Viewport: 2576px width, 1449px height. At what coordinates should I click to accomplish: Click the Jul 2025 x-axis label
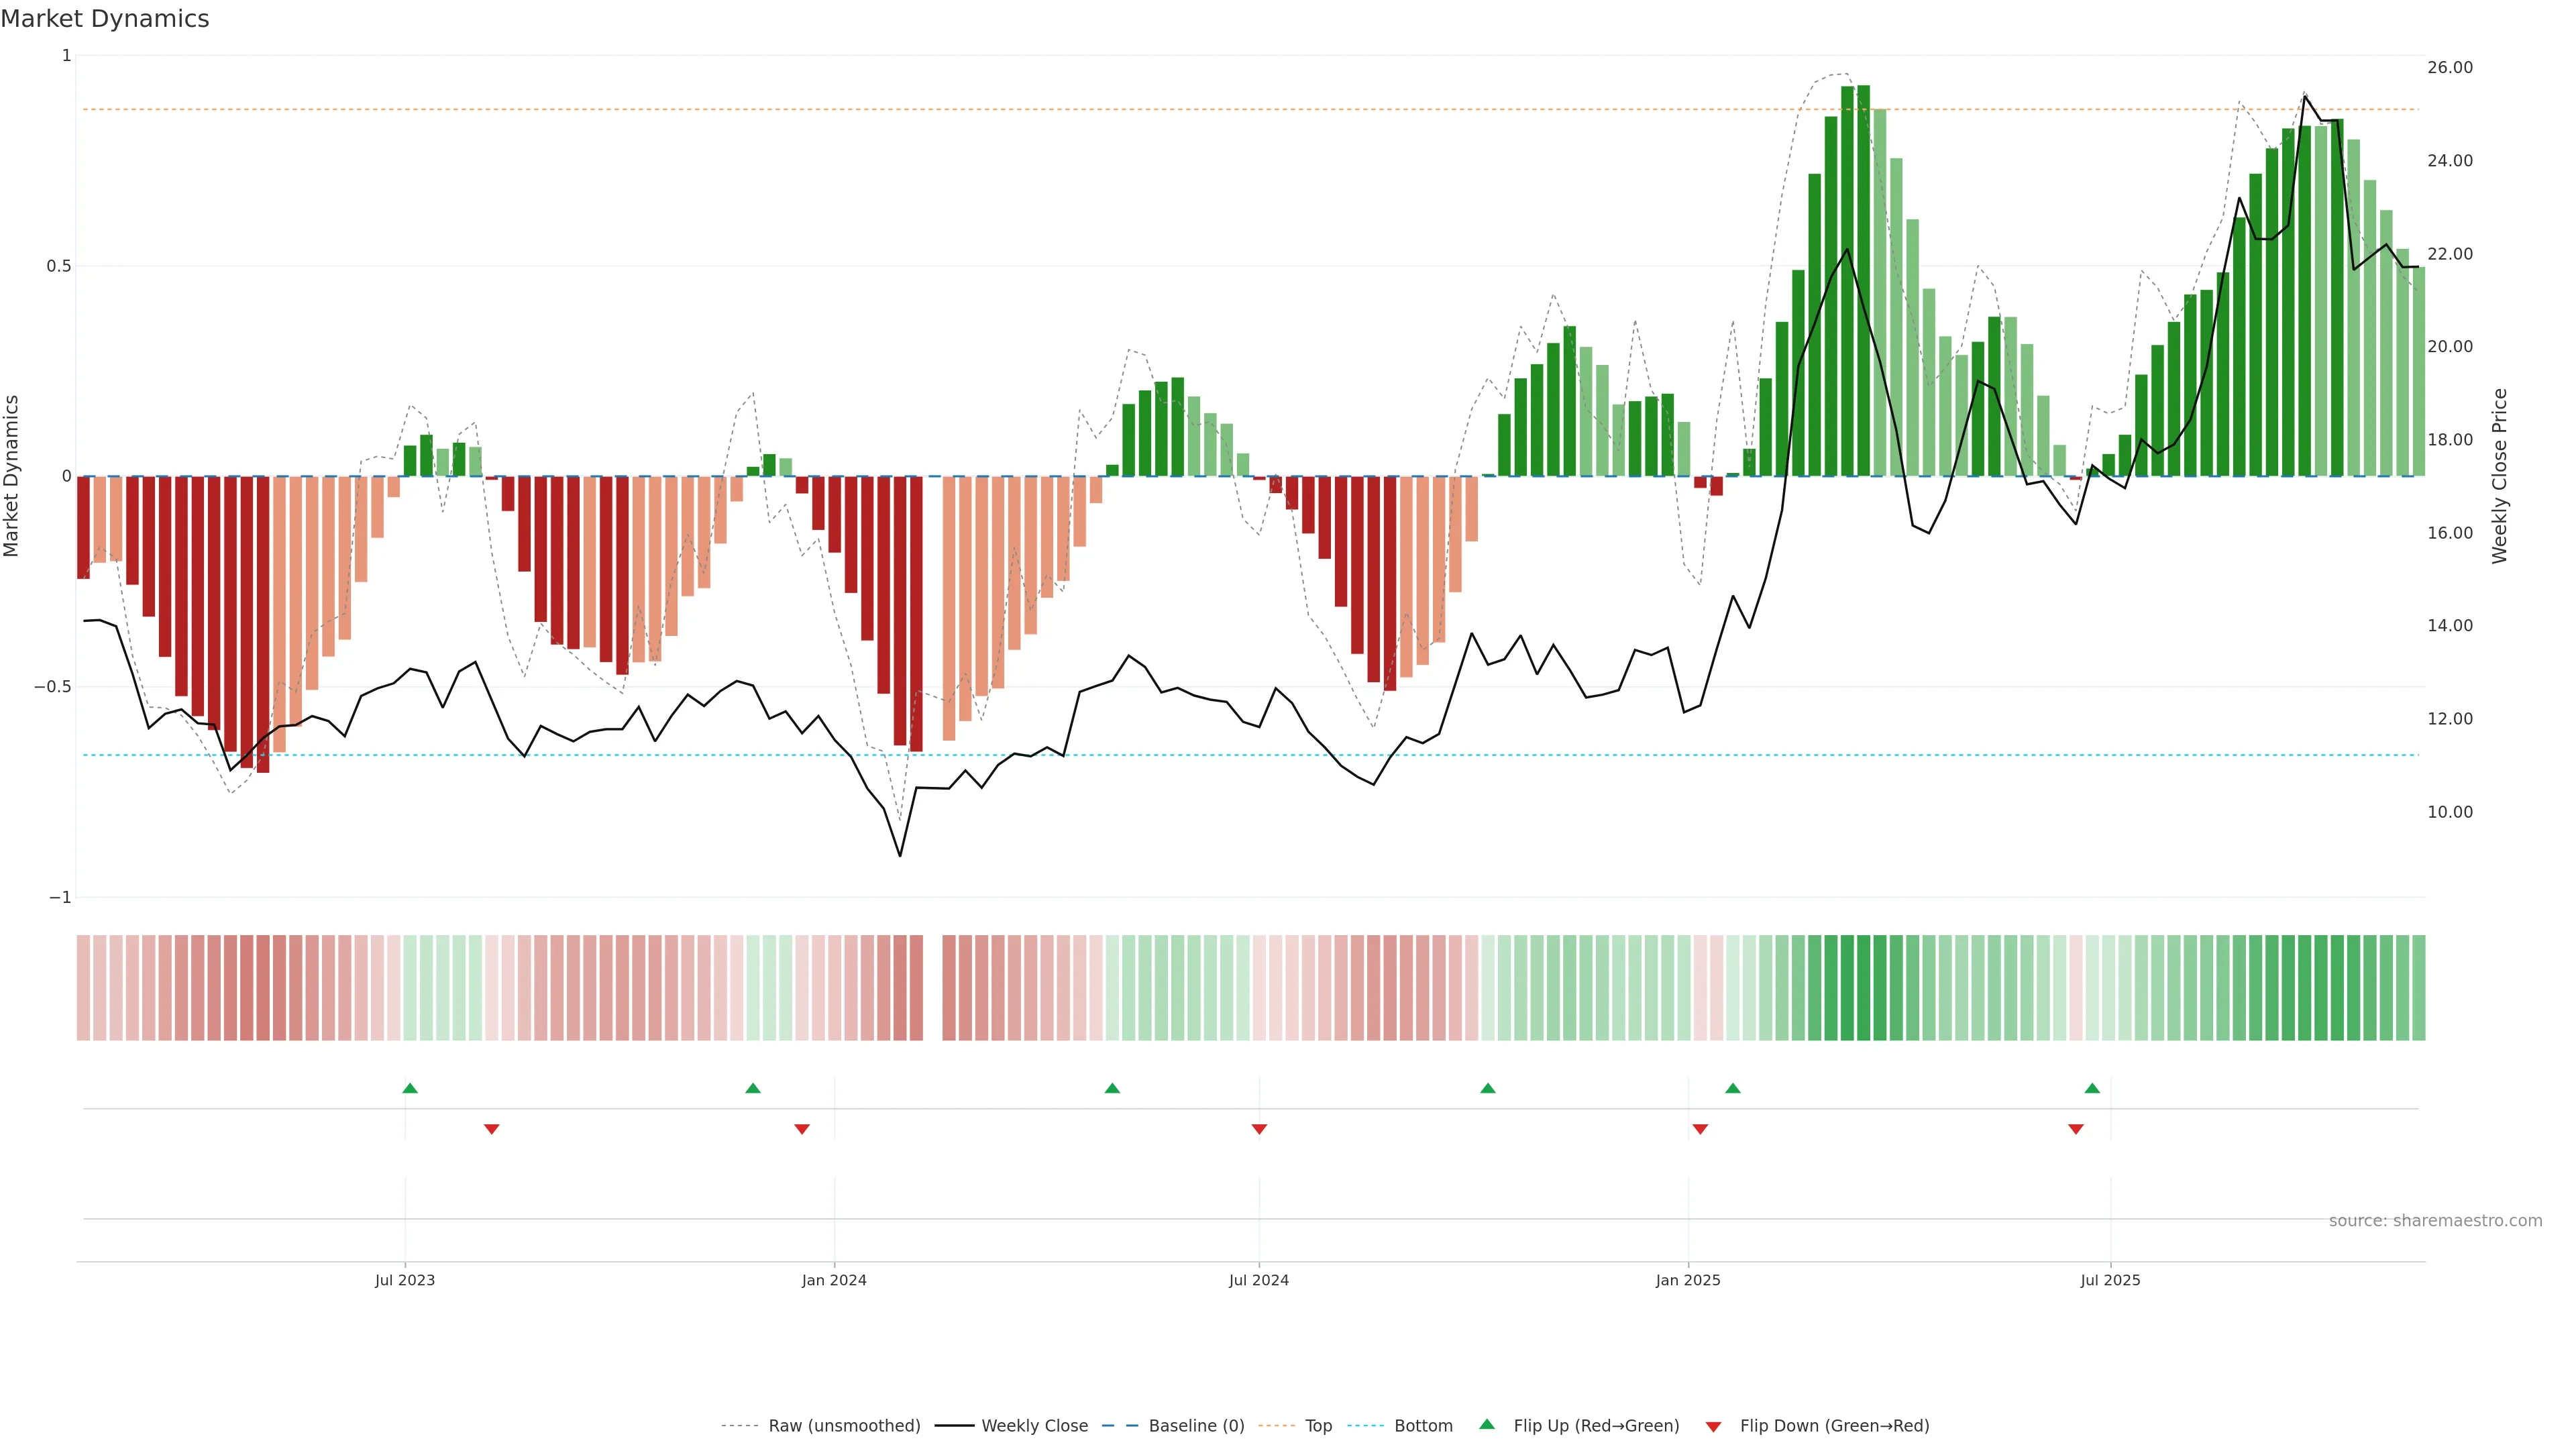2110,1280
